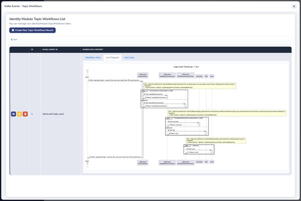Delete the demo.auth.login_post workflow record
Image resolution: width=301 pixels, height=201 pixels.
pos(25,114)
